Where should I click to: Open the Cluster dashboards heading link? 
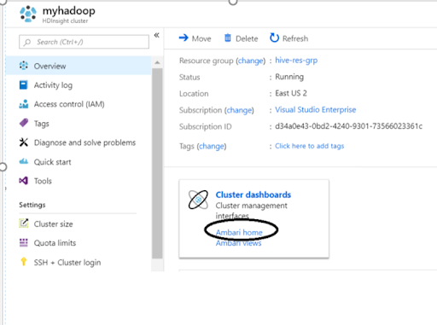point(253,194)
